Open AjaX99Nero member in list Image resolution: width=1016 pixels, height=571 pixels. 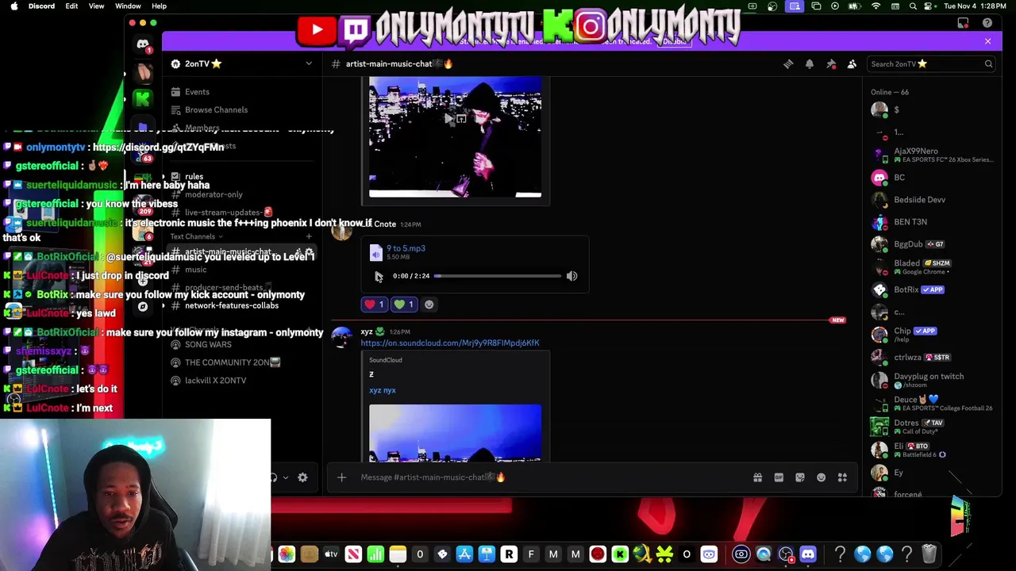[x=930, y=155]
